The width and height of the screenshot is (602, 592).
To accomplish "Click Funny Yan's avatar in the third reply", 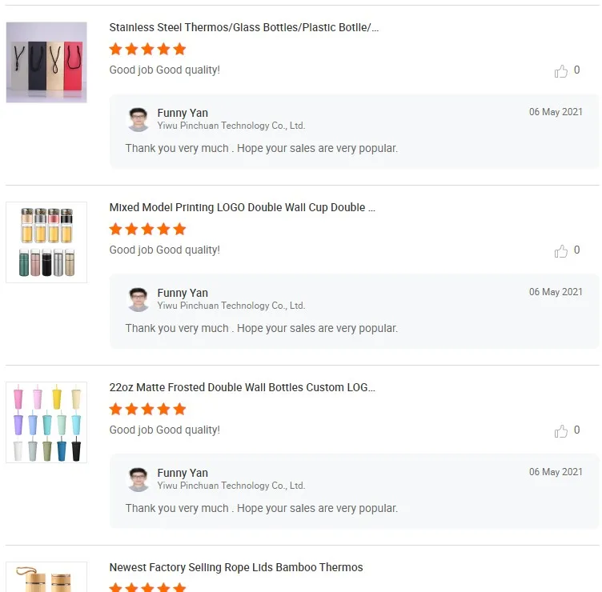I will (138, 479).
